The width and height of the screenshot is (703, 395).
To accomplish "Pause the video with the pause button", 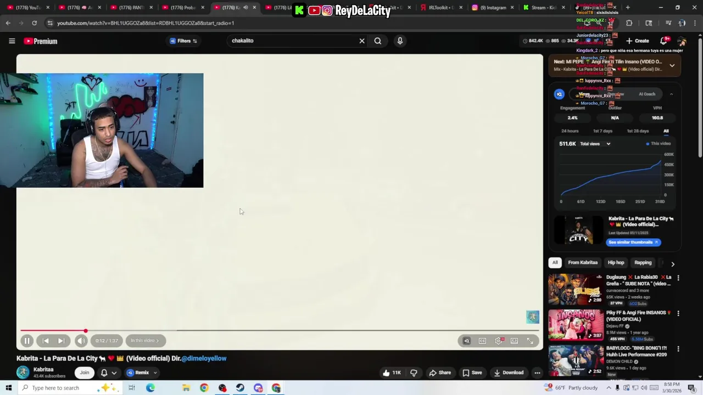I will (x=27, y=341).
